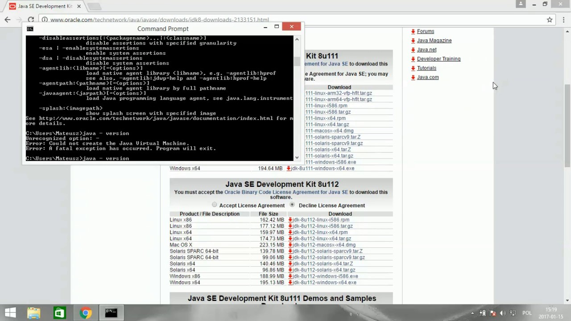Image resolution: width=571 pixels, height=321 pixels.
Task: Close the Command Prompt window
Action: (x=292, y=27)
